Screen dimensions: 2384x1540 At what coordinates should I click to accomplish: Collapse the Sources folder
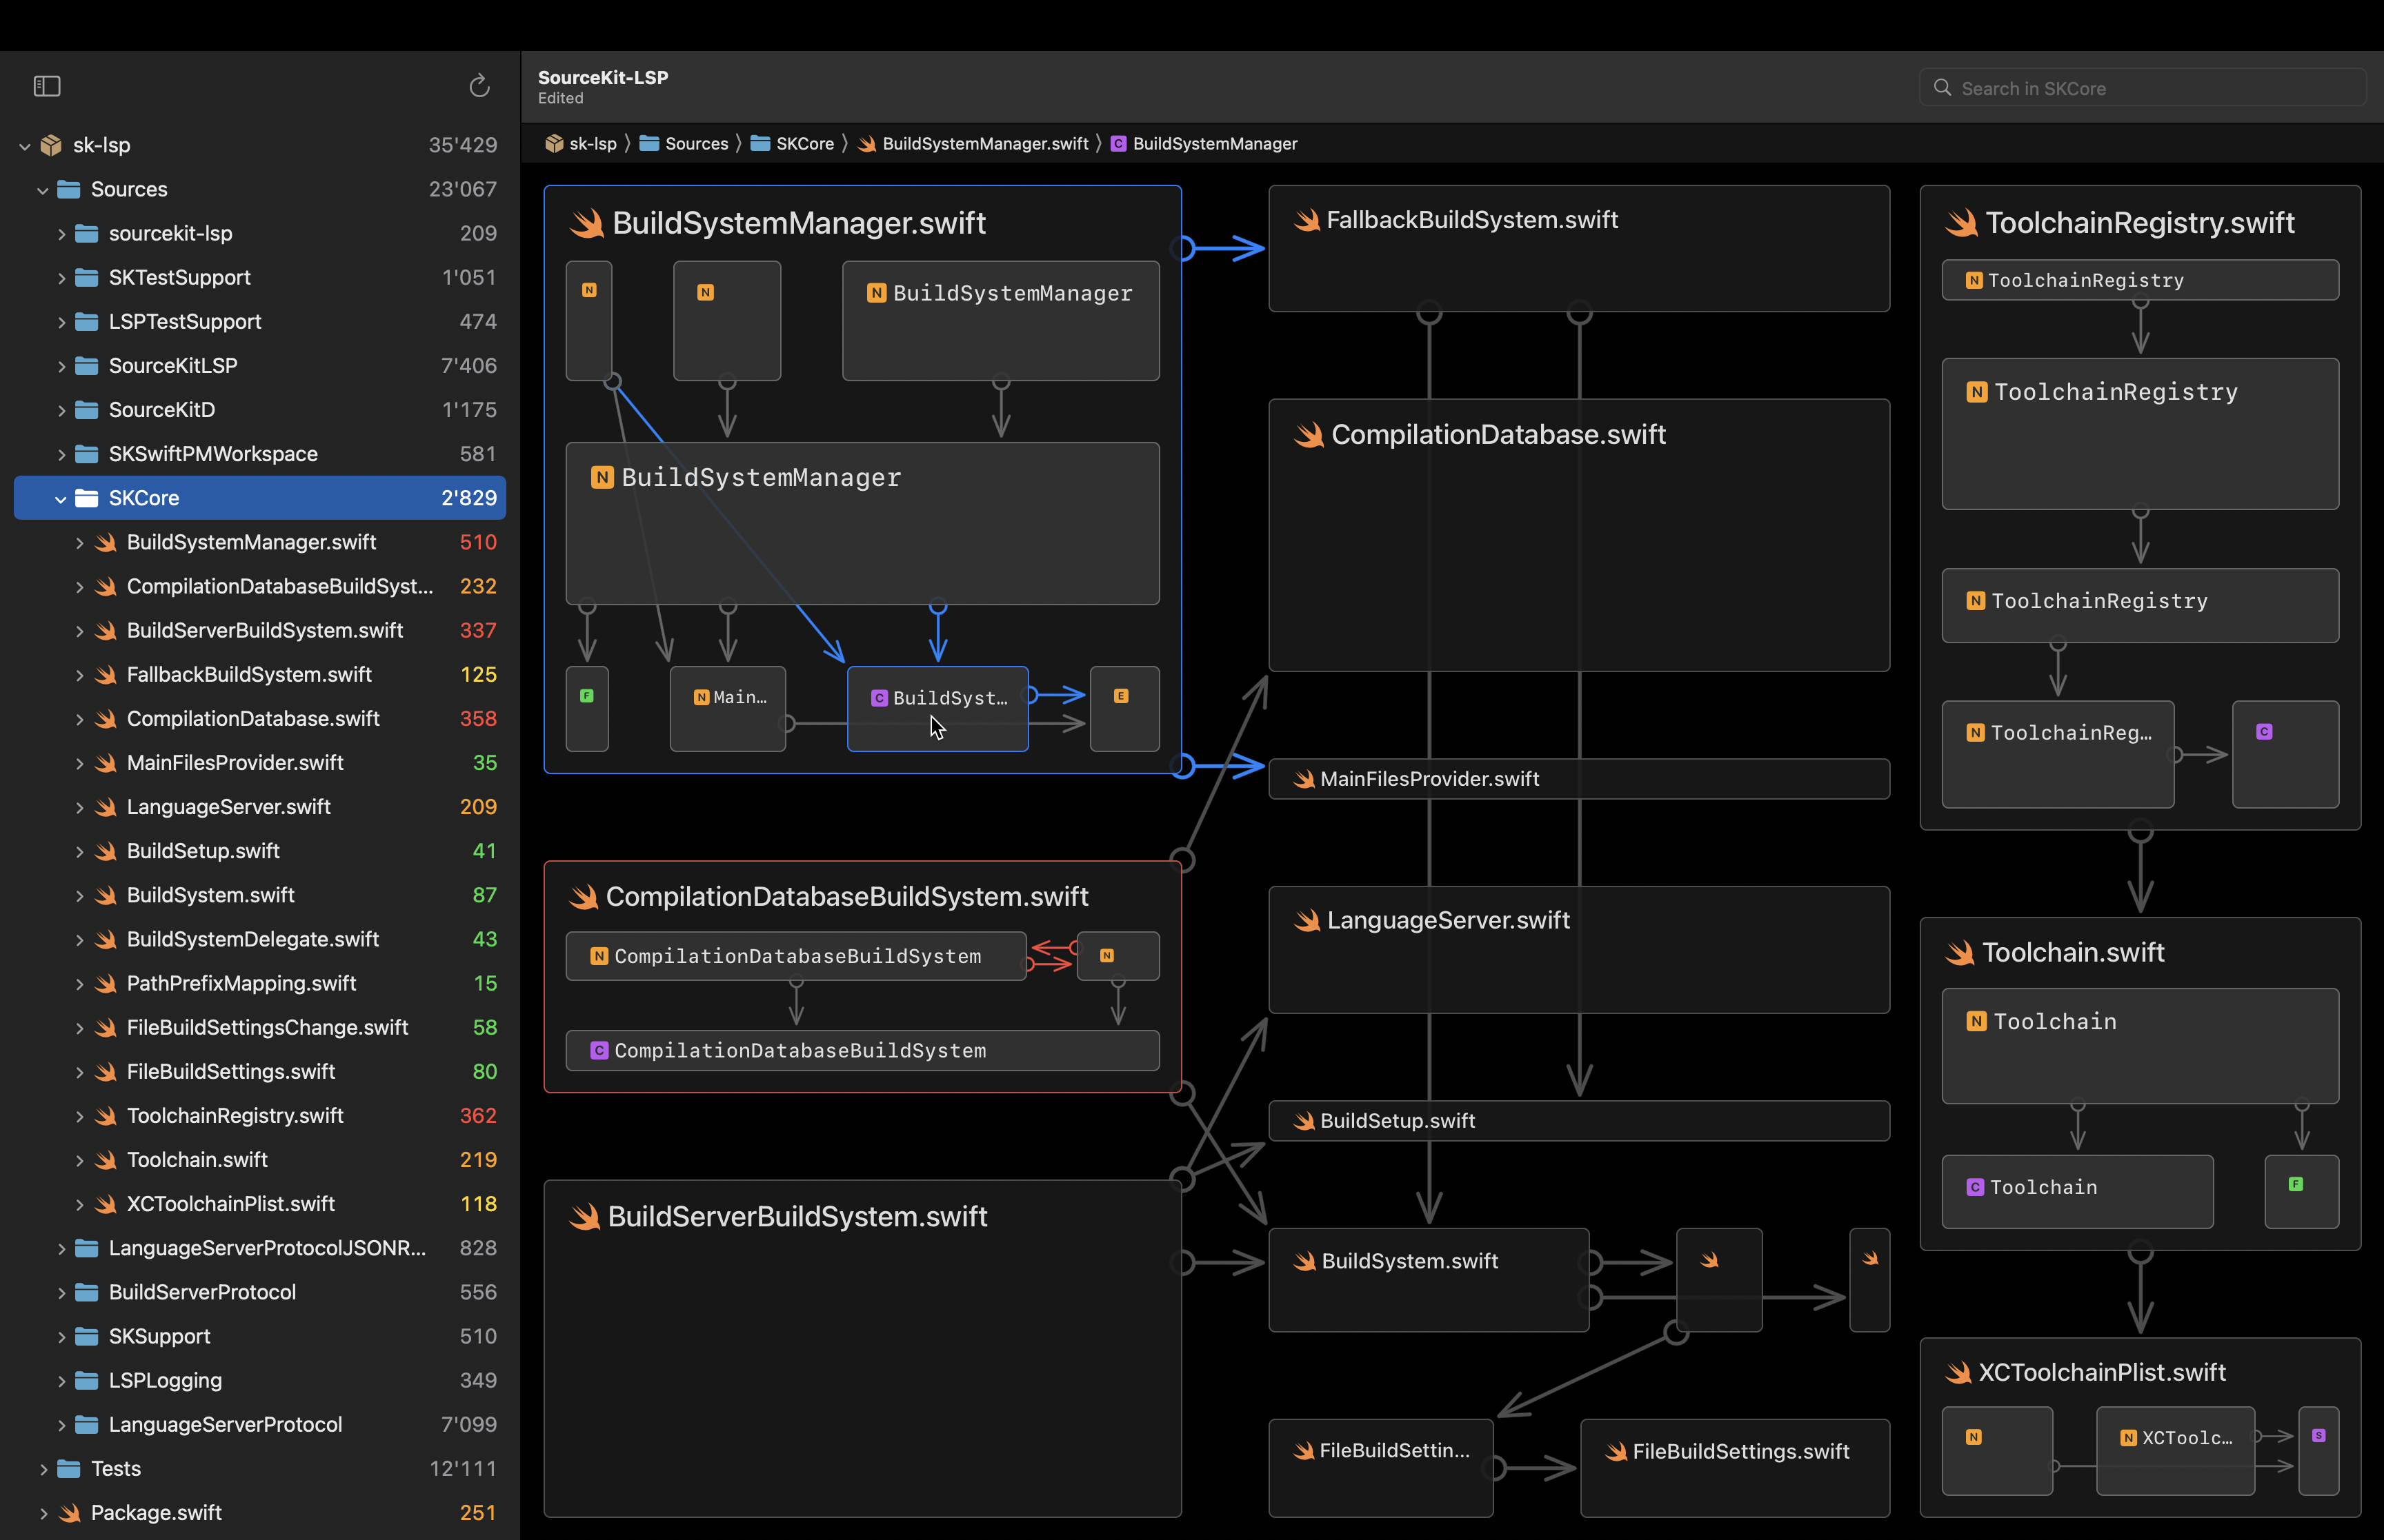point(43,190)
